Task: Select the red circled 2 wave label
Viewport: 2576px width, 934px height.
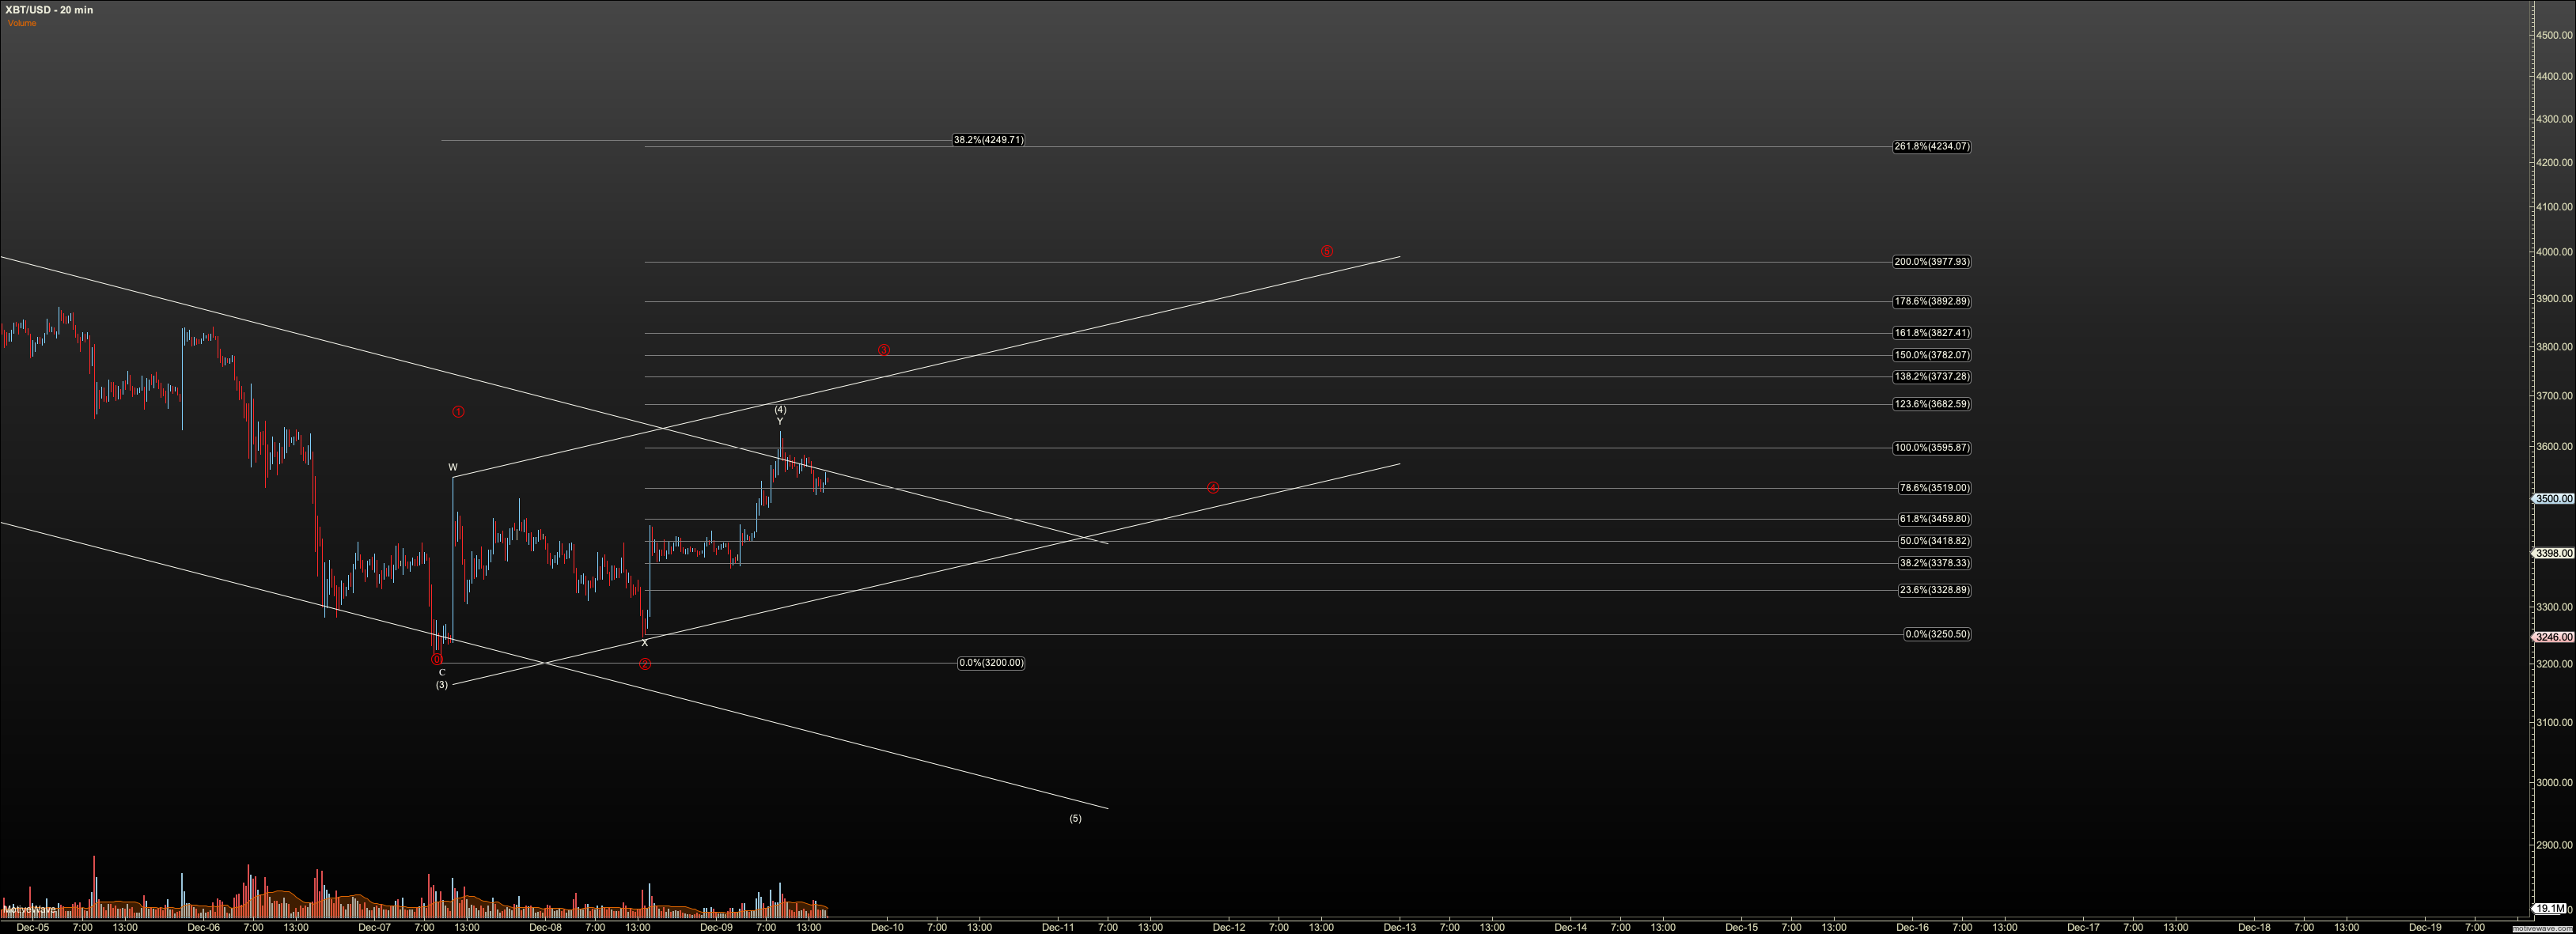Action: (645, 664)
